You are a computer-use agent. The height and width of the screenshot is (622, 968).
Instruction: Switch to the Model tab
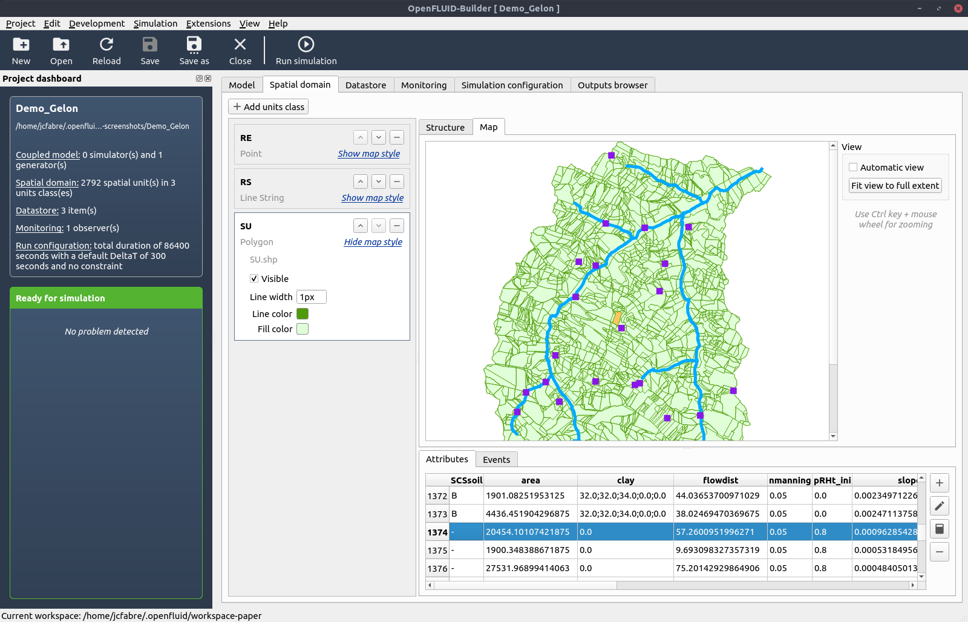242,85
